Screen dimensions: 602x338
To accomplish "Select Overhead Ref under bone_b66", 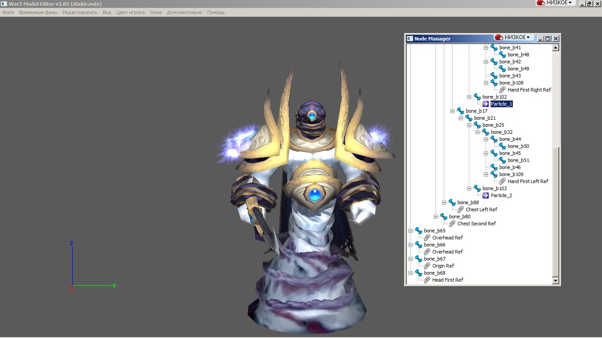I will (447, 252).
